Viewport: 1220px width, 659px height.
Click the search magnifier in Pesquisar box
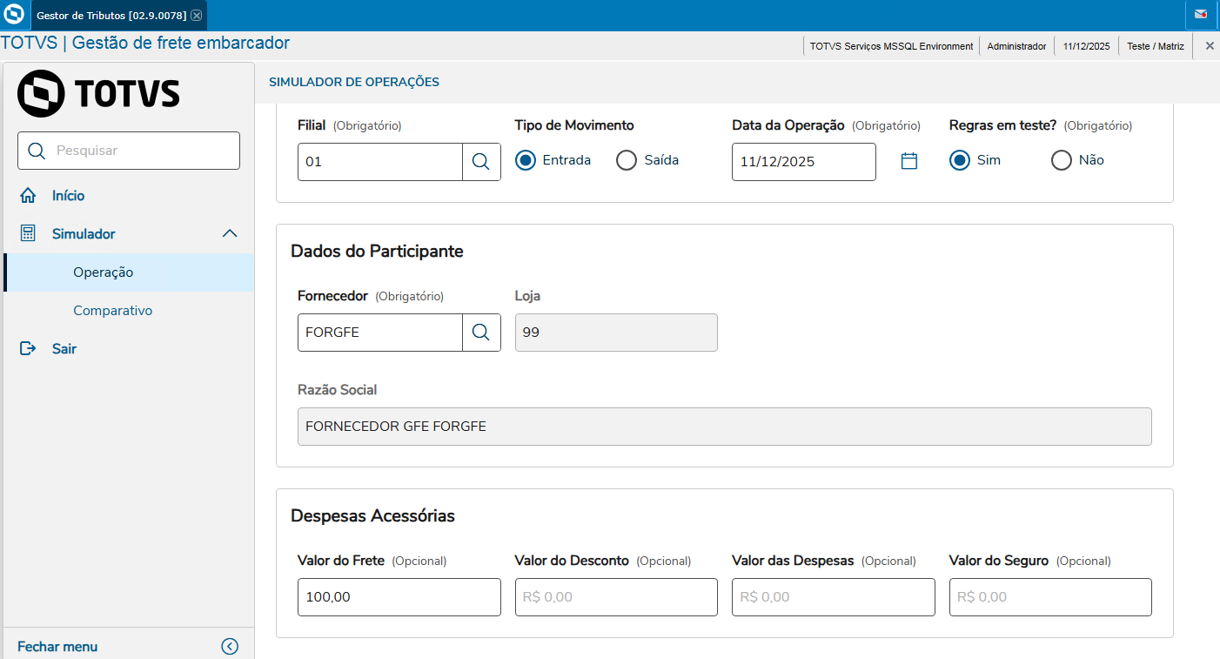pos(37,151)
